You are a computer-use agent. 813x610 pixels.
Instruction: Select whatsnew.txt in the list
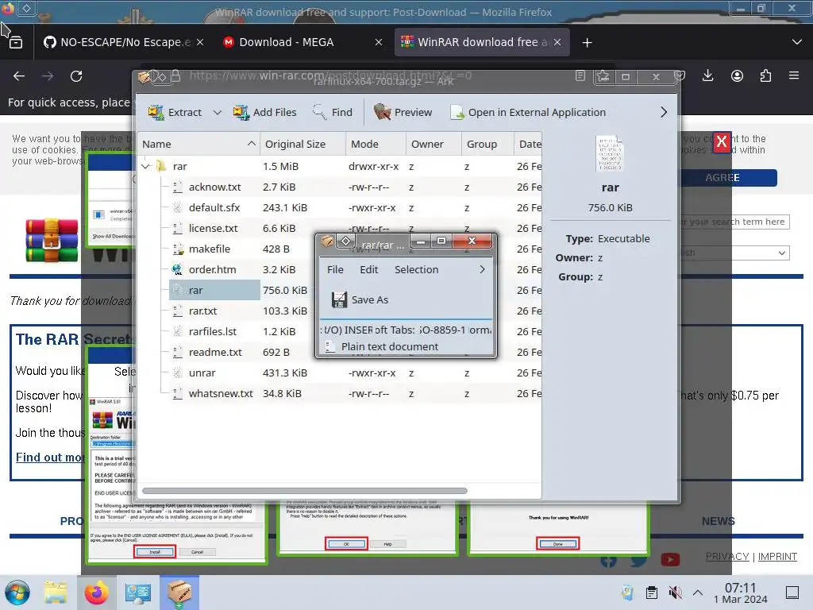(221, 394)
